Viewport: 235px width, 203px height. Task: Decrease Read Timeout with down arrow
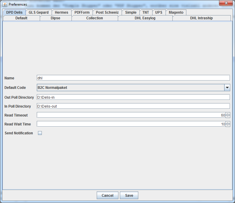(x=228, y=117)
